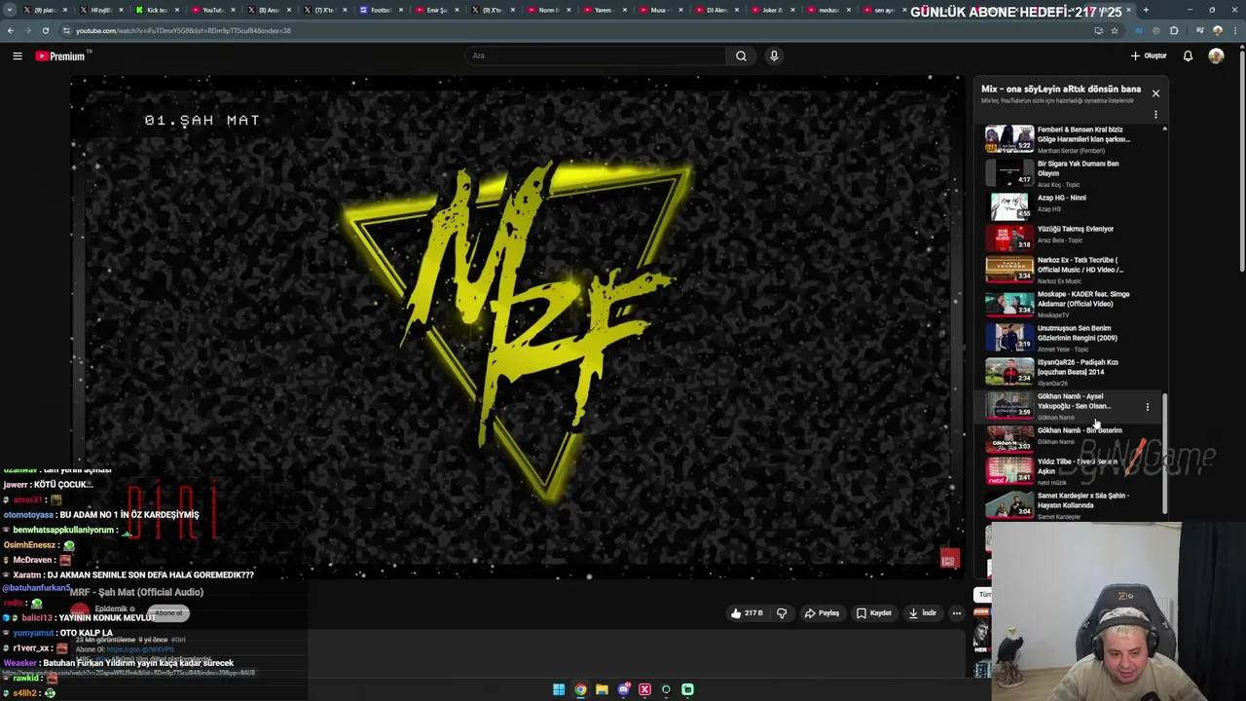
Task: Share the video via Paylaş
Action: coord(822,613)
